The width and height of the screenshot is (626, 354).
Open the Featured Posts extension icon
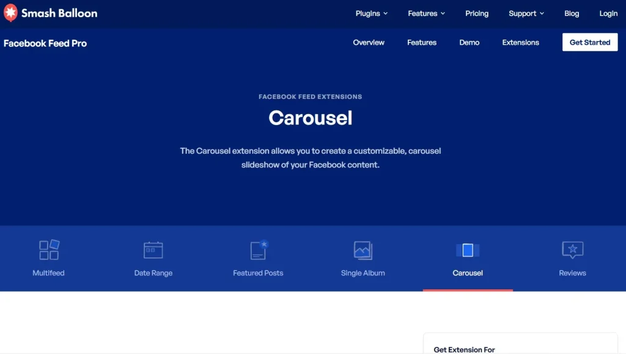[x=258, y=250]
